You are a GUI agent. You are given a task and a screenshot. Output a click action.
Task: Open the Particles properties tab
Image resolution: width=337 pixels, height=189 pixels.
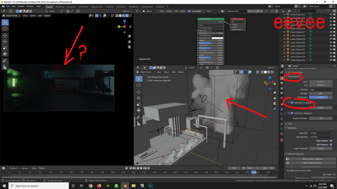coord(282,114)
